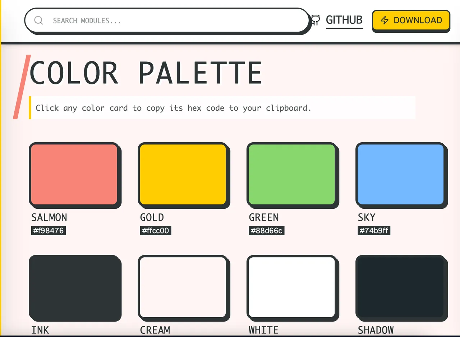460x337 pixels.
Task: Click the GitHub octocat icon
Action: coord(316,20)
